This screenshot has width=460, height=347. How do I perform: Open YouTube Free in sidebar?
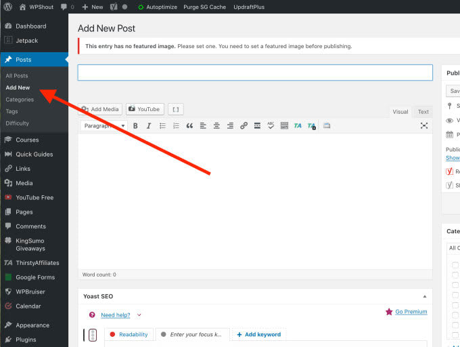click(x=34, y=197)
